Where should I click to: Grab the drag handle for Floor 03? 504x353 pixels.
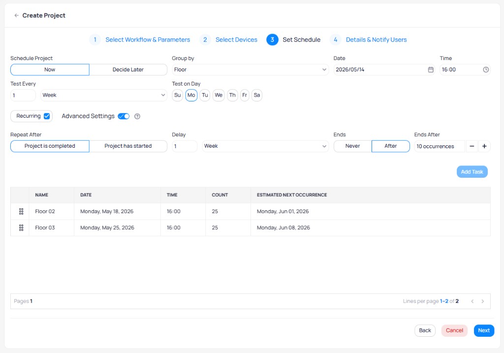tap(21, 227)
